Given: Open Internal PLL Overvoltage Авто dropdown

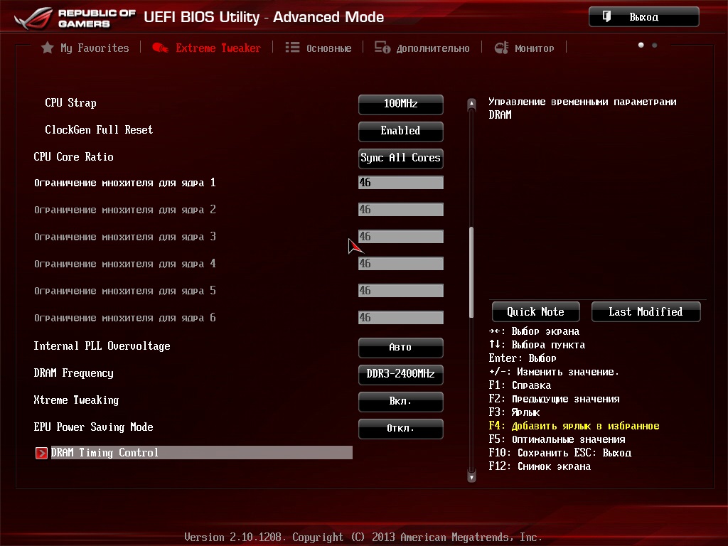Looking at the screenshot, I should (400, 347).
